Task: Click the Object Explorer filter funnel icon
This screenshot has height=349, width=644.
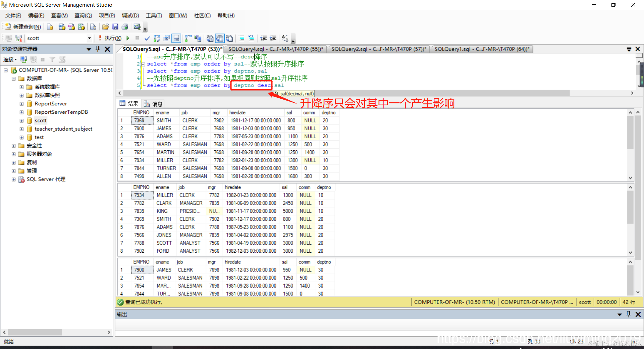Action: [x=52, y=59]
